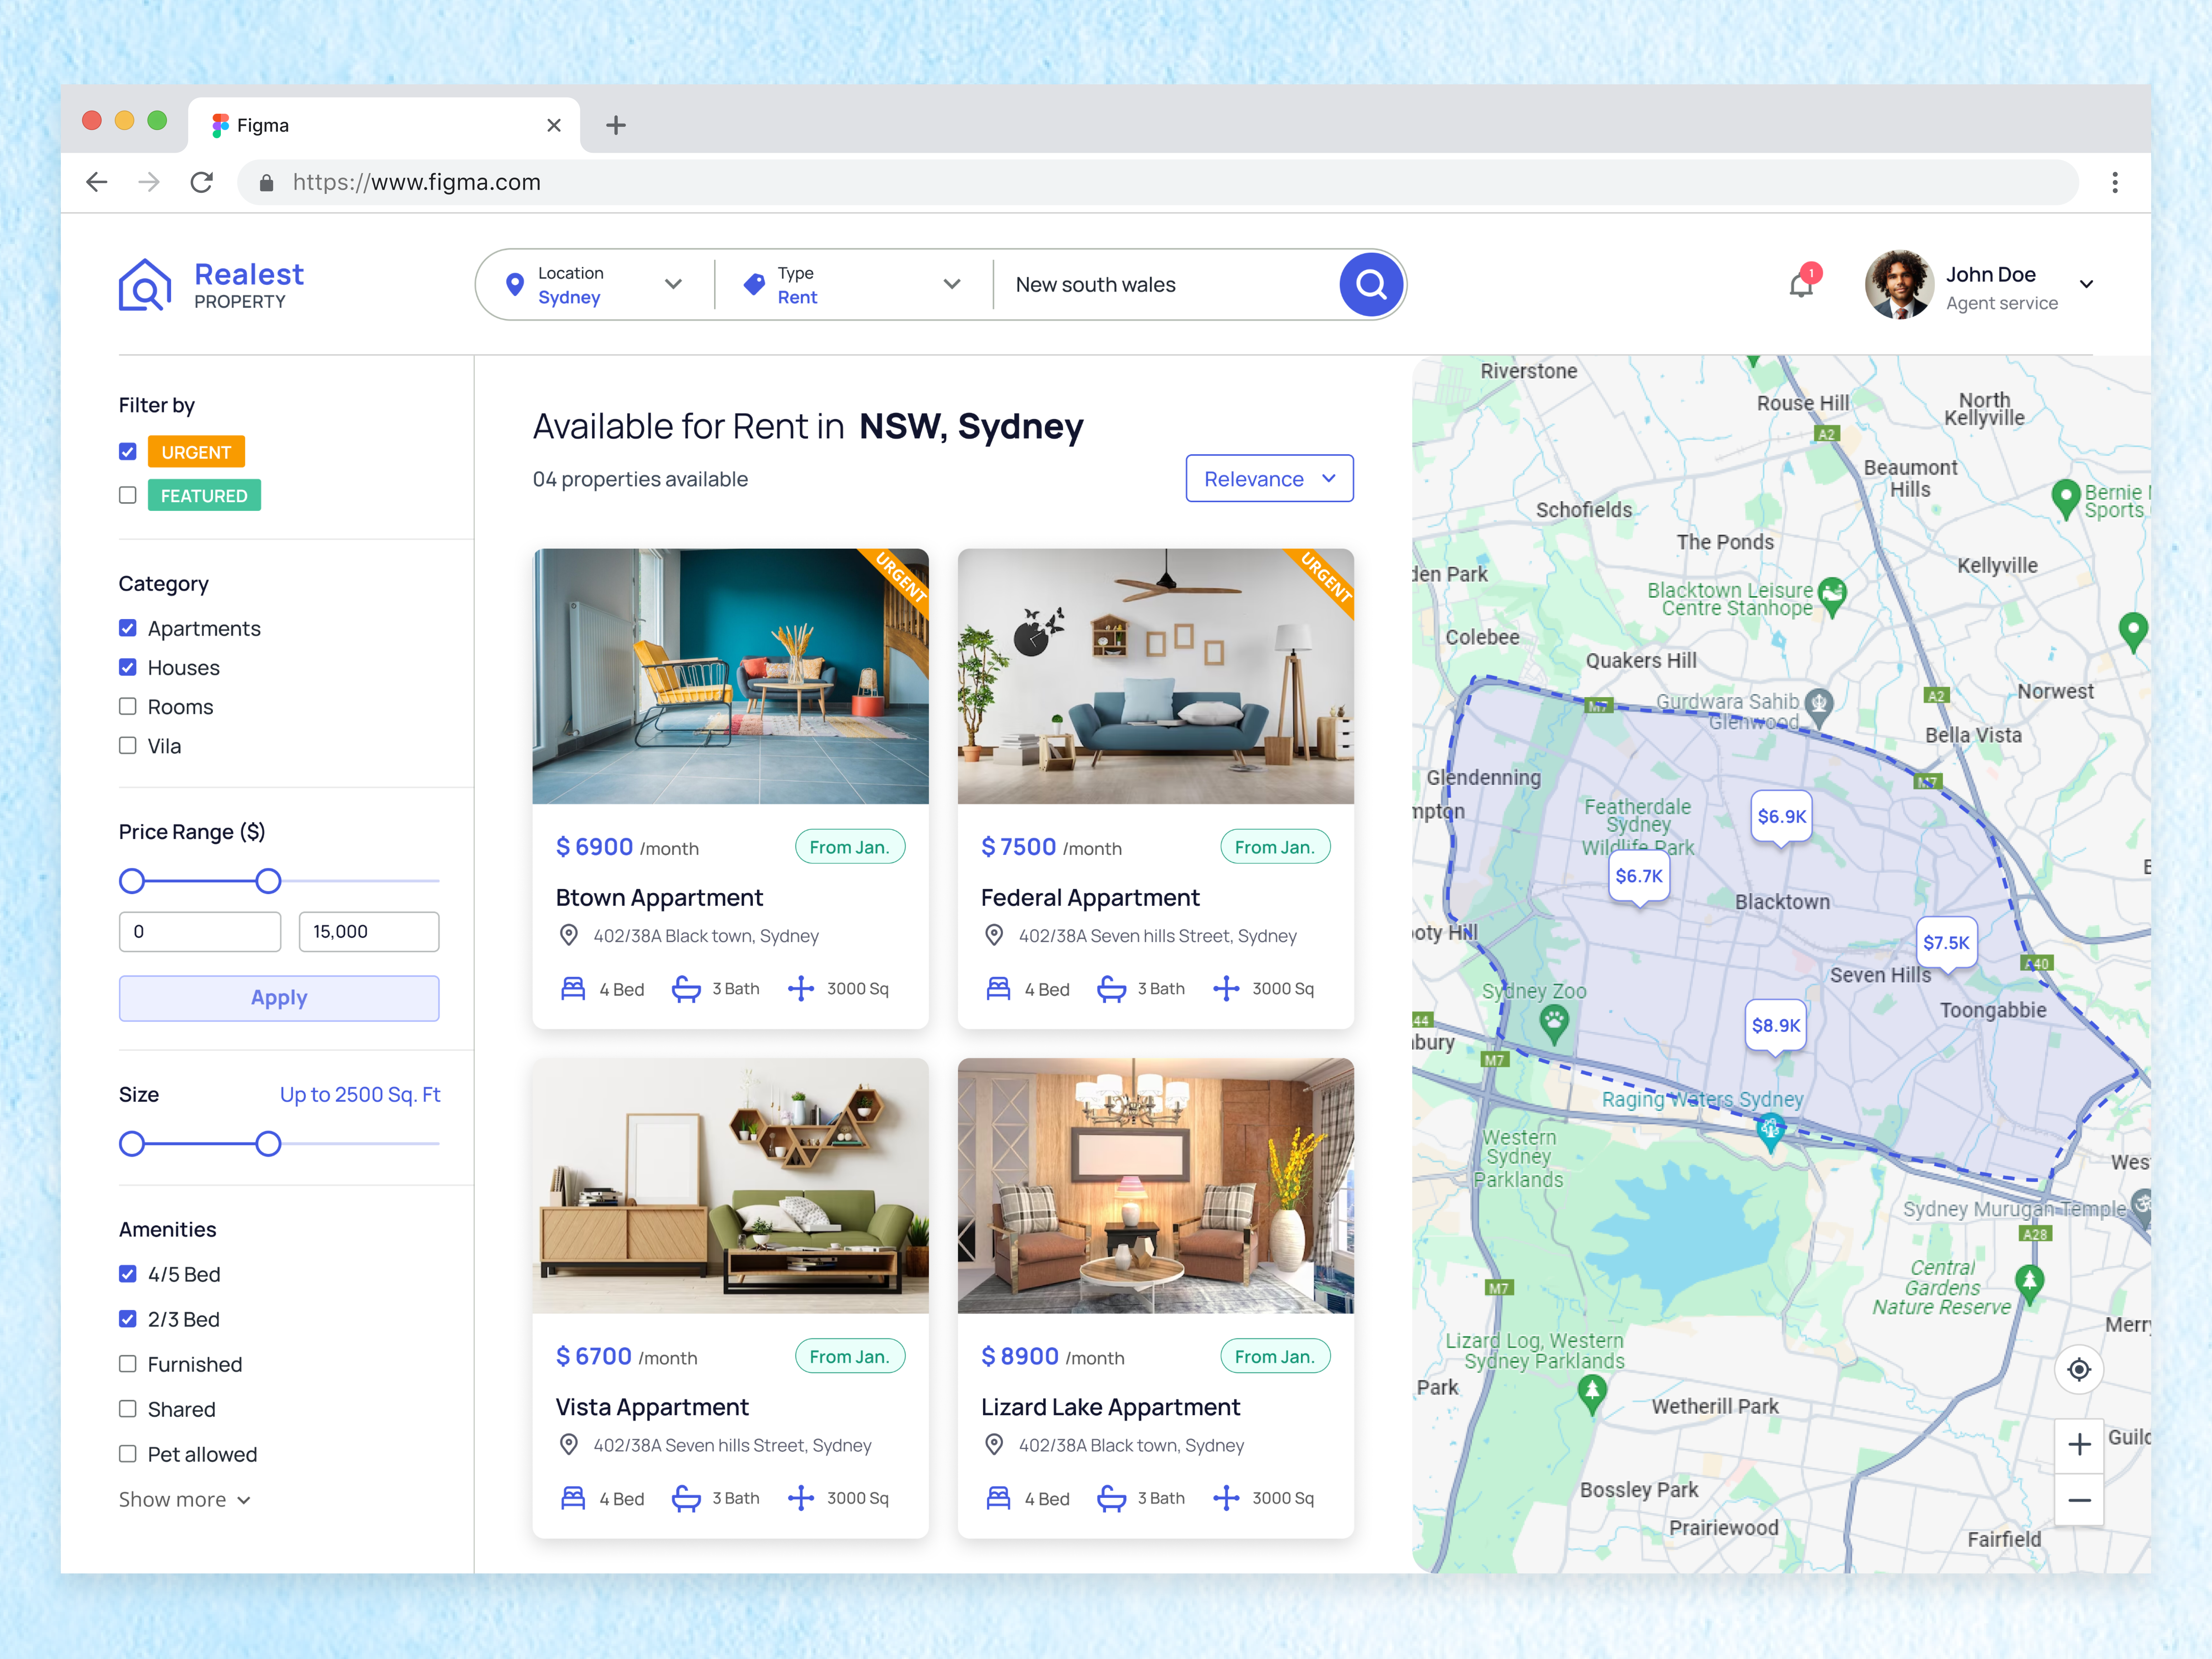Check the FEATURED filter checkbox

pos(128,495)
